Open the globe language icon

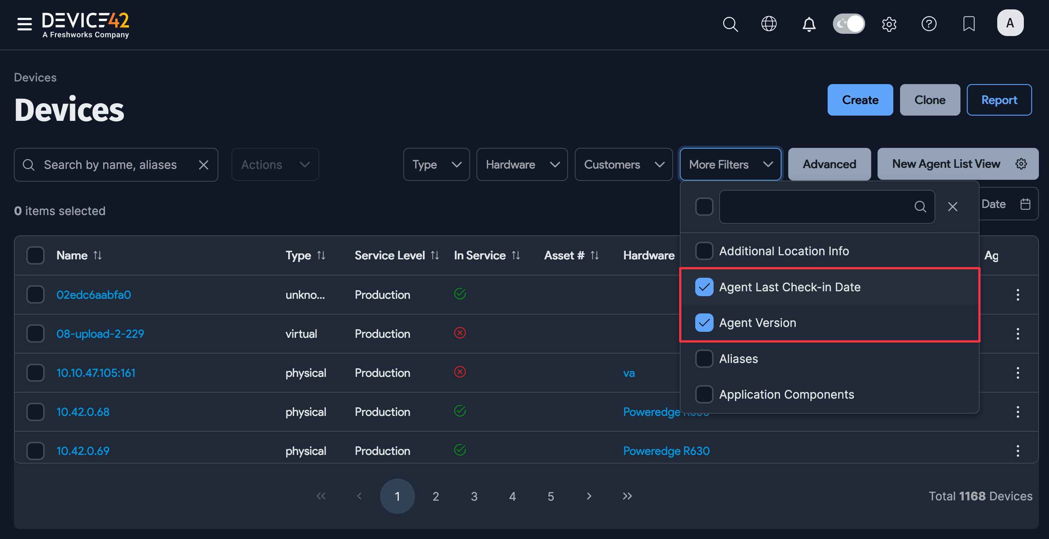769,24
